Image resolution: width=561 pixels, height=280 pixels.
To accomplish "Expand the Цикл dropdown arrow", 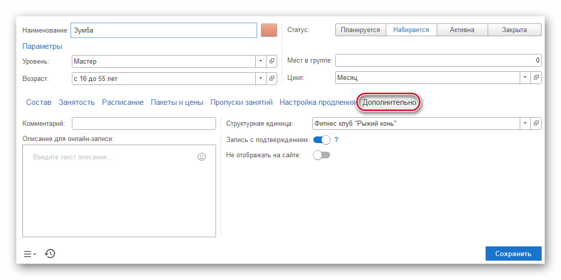I will tap(525, 77).
